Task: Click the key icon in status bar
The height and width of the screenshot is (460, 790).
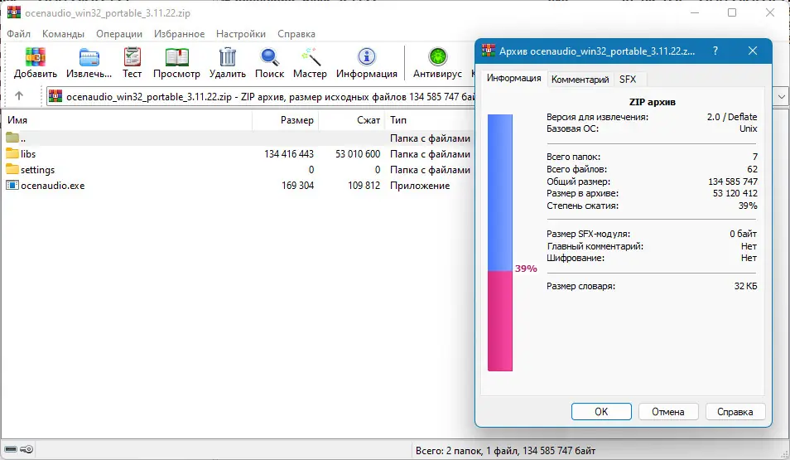Action: [x=26, y=449]
